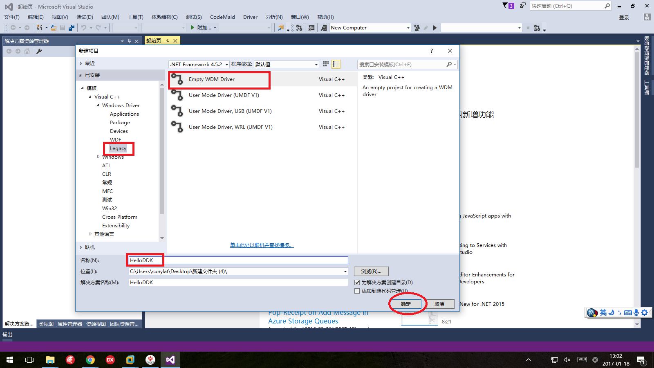Click the Undo toolbar icon
This screenshot has width=654, height=368.
[x=84, y=28]
